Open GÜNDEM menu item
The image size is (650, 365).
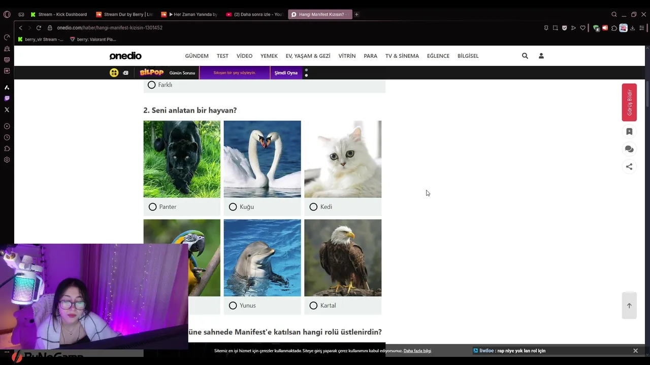tap(197, 56)
